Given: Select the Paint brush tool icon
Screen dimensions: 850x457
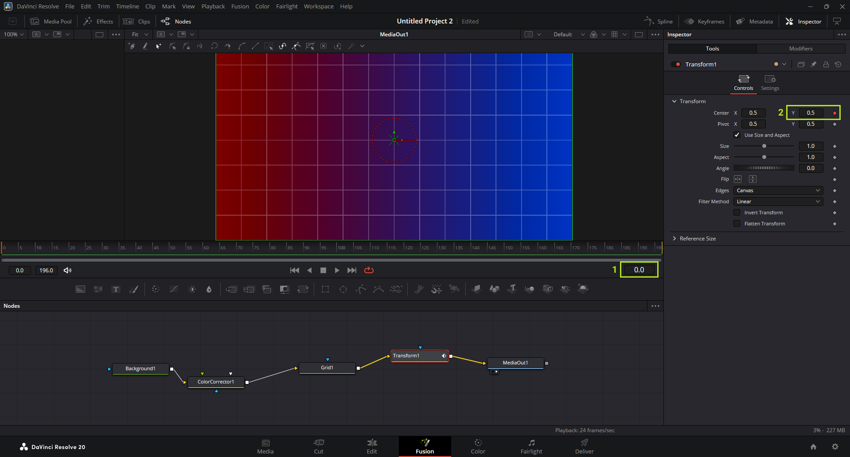Looking at the screenshot, I should pyautogui.click(x=133, y=289).
